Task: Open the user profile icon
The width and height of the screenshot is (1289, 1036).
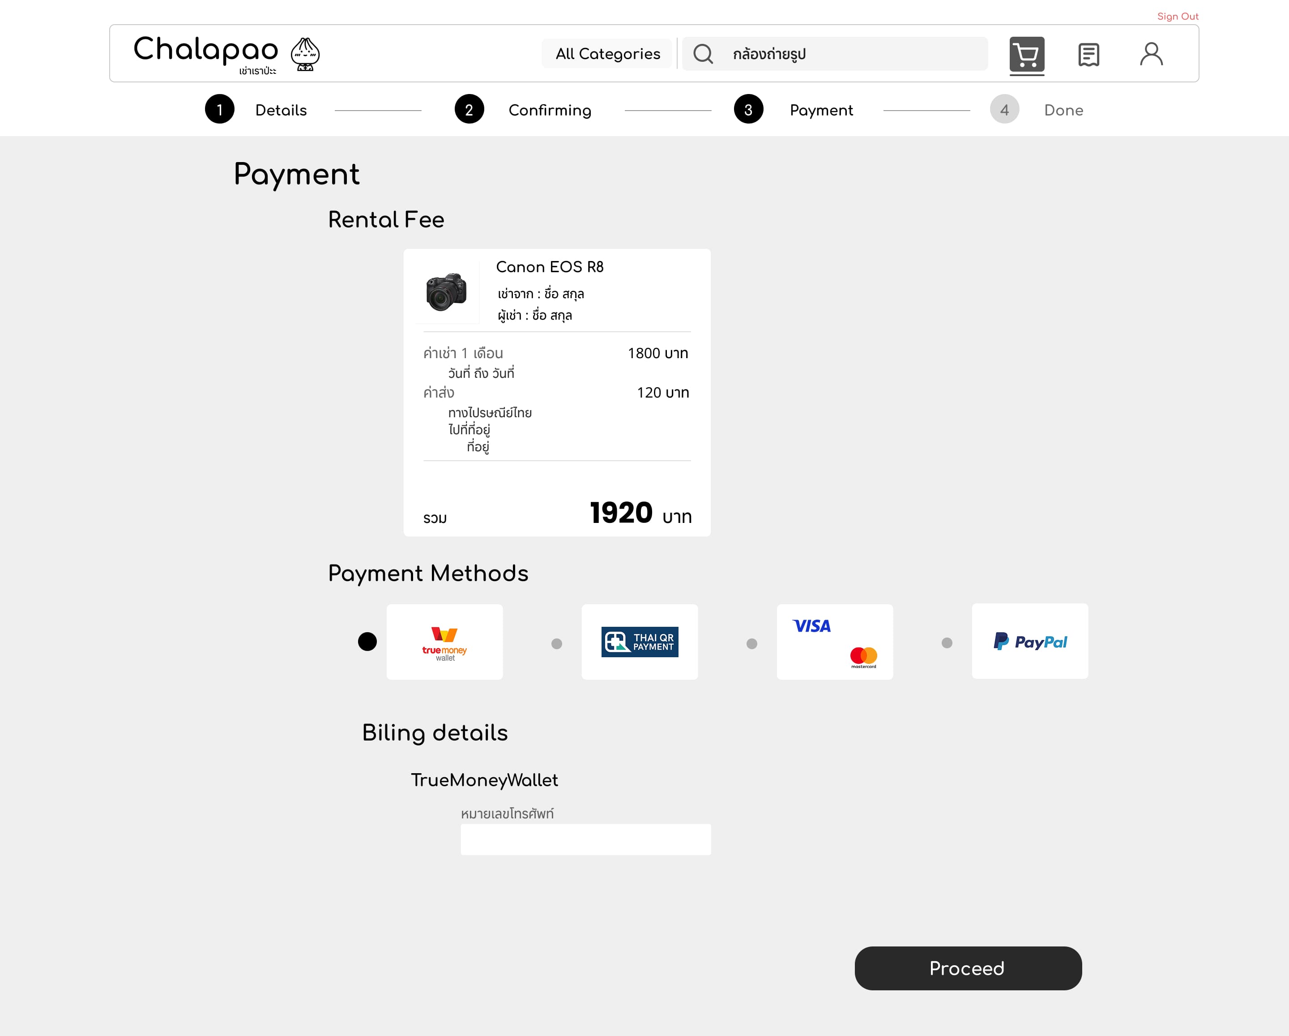Action: coord(1151,55)
